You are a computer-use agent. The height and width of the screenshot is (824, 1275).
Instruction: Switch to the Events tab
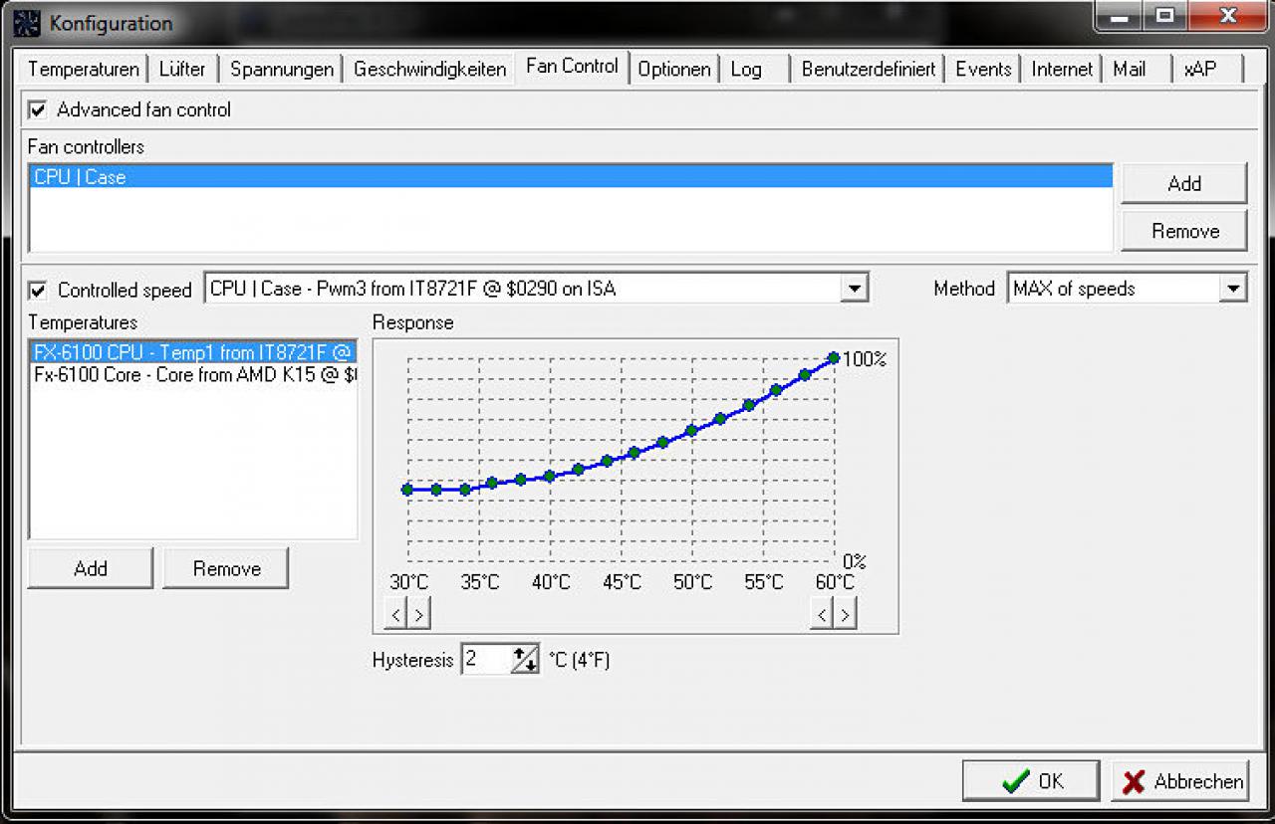point(983,69)
